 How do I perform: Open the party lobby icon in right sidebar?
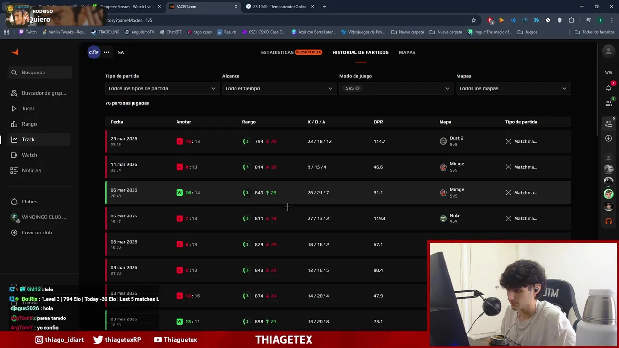click(x=608, y=124)
